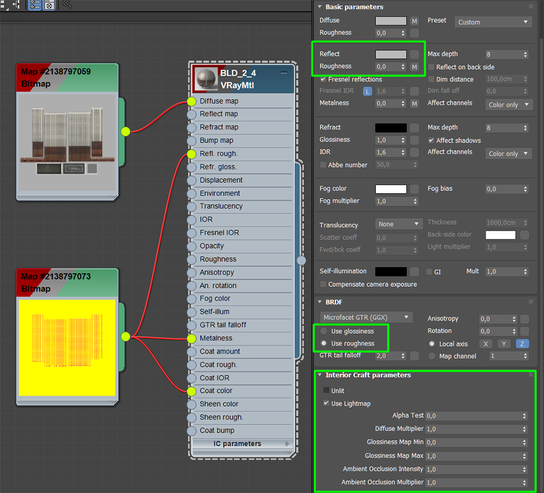The height and width of the screenshot is (493, 544).
Task: Enable the Dim distance checkbox
Action: coord(431,79)
